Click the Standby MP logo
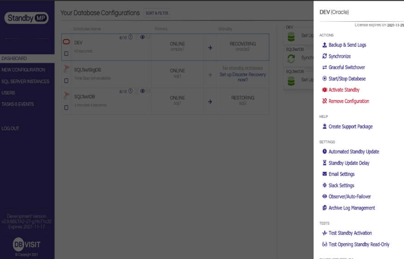This screenshot has width=404, height=259. [x=26, y=18]
